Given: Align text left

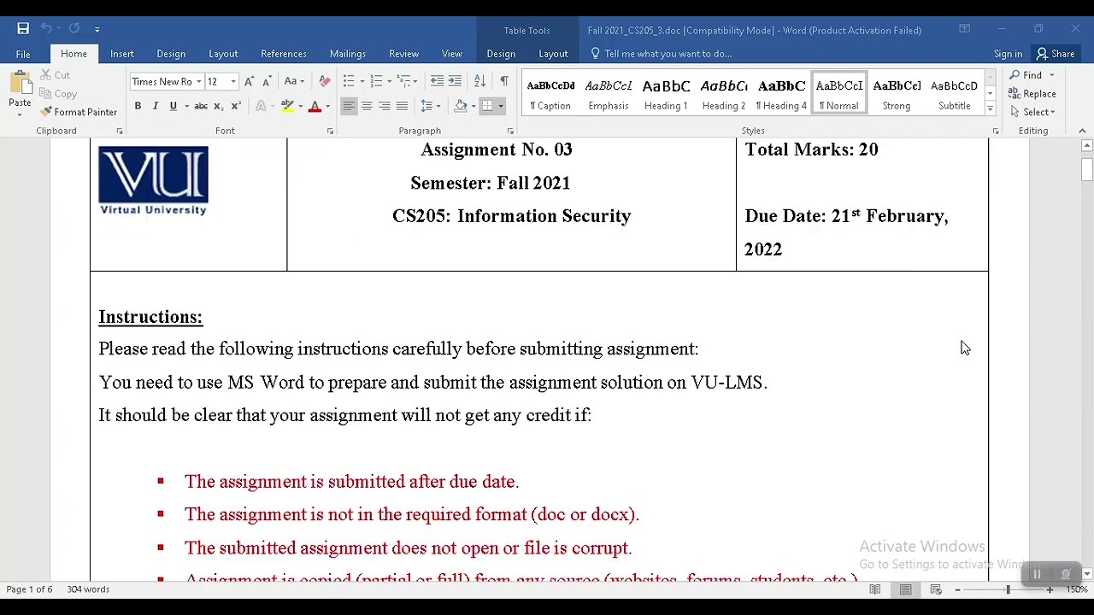Looking at the screenshot, I should pyautogui.click(x=349, y=106).
